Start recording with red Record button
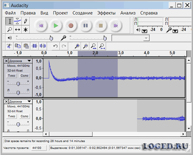Image resolution: width=193 pixels, height=155 pixels. 71,26
